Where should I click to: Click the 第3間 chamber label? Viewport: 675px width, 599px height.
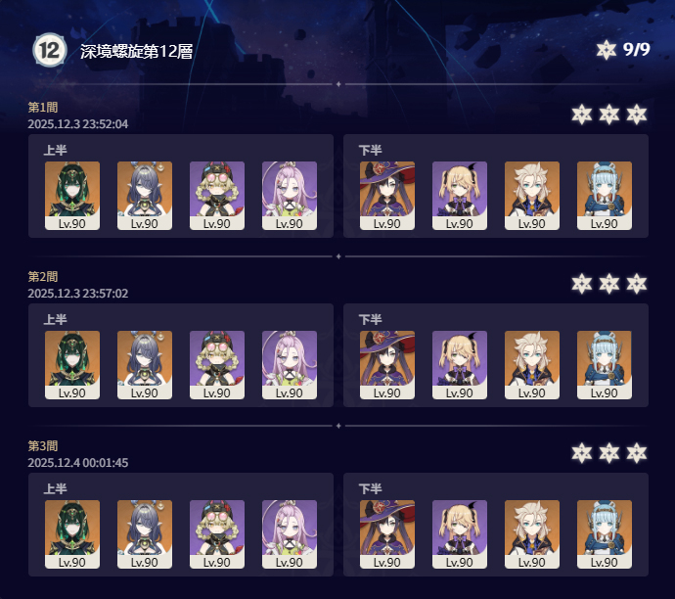click(43, 445)
